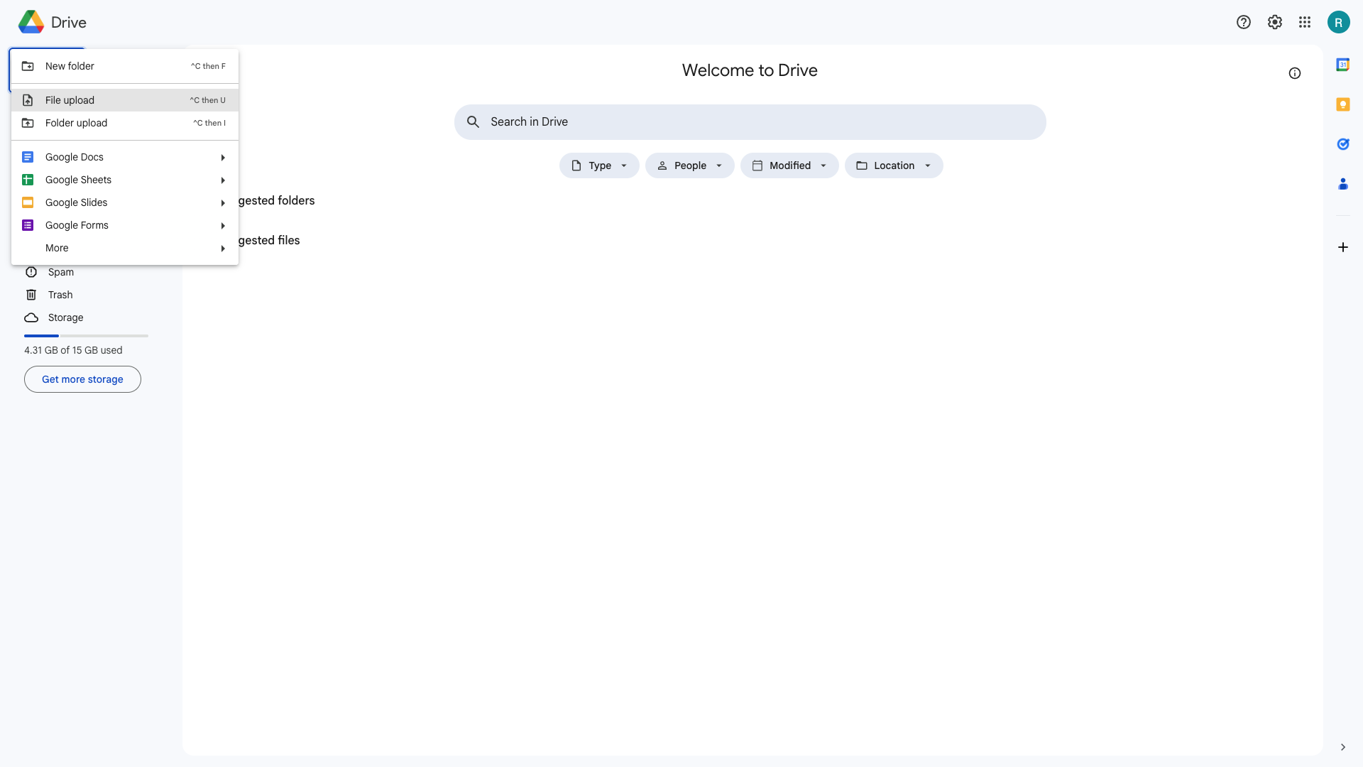Select Google Docs menu entry
Image resolution: width=1363 pixels, height=767 pixels.
click(125, 157)
